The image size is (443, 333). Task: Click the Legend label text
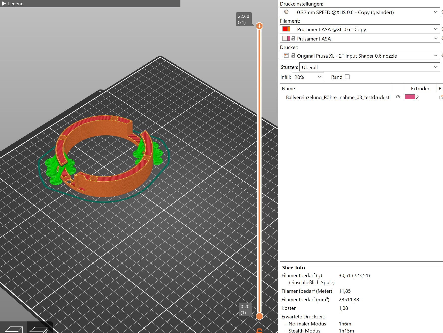click(16, 4)
